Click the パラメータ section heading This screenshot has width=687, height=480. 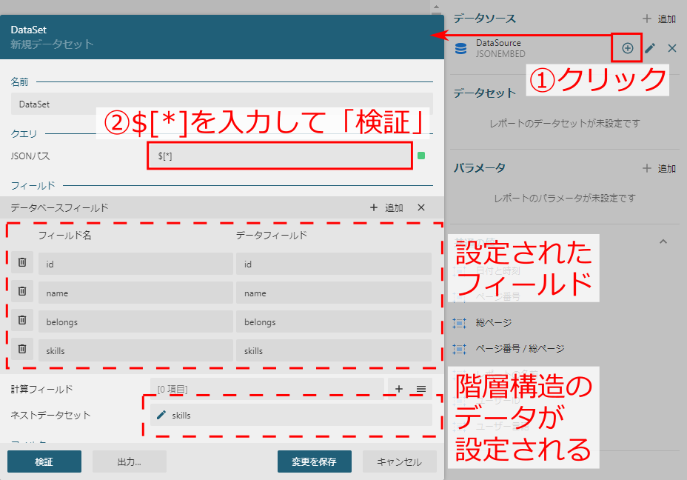coord(479,168)
